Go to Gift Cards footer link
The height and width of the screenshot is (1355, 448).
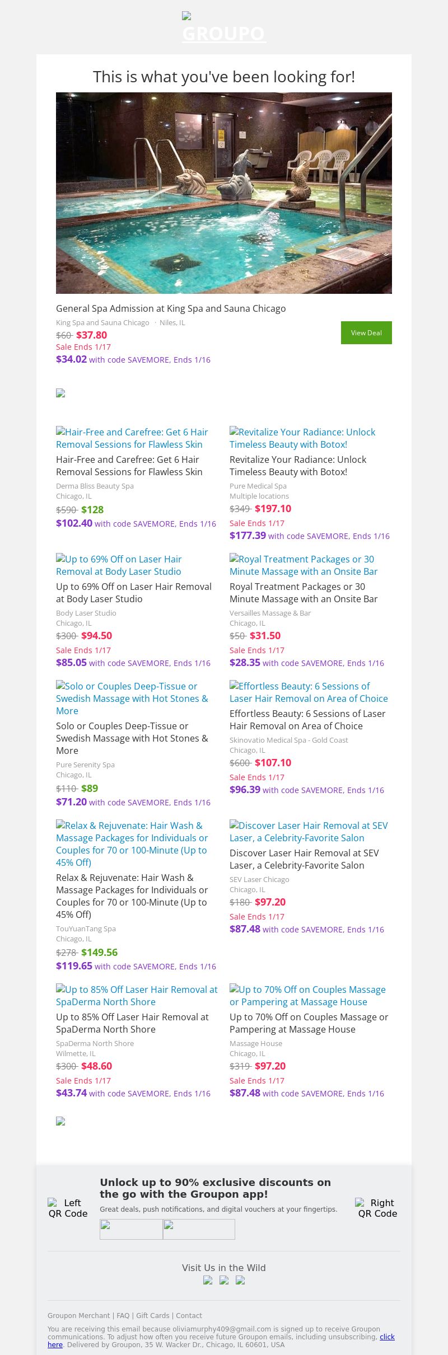[x=152, y=1315]
